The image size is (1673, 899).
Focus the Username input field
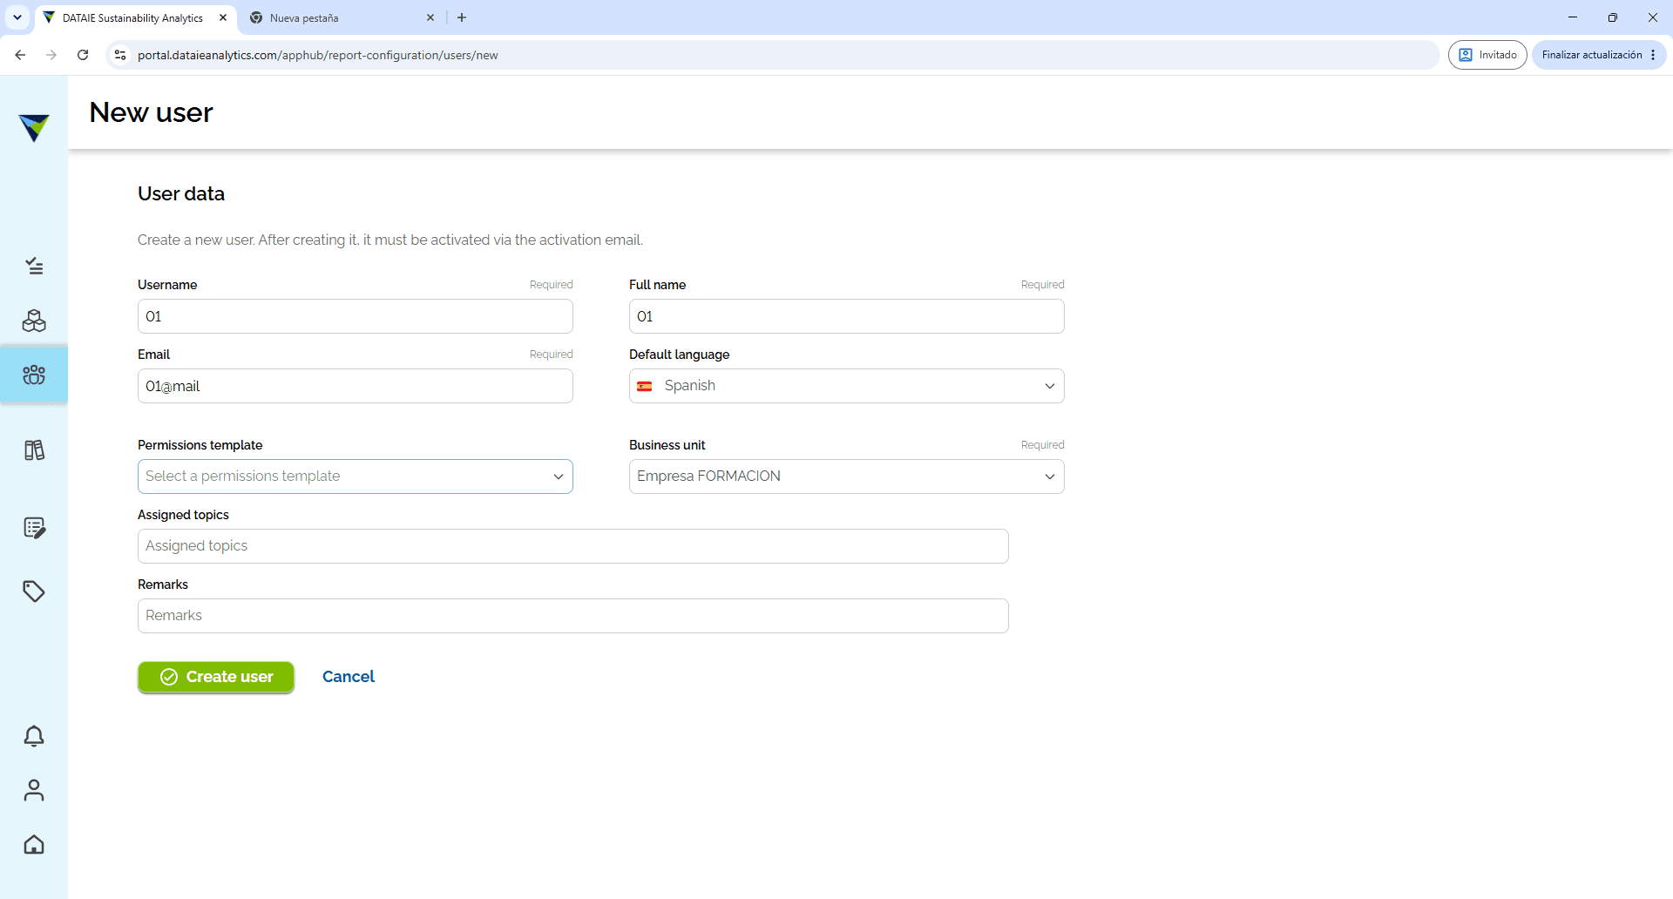click(x=355, y=316)
